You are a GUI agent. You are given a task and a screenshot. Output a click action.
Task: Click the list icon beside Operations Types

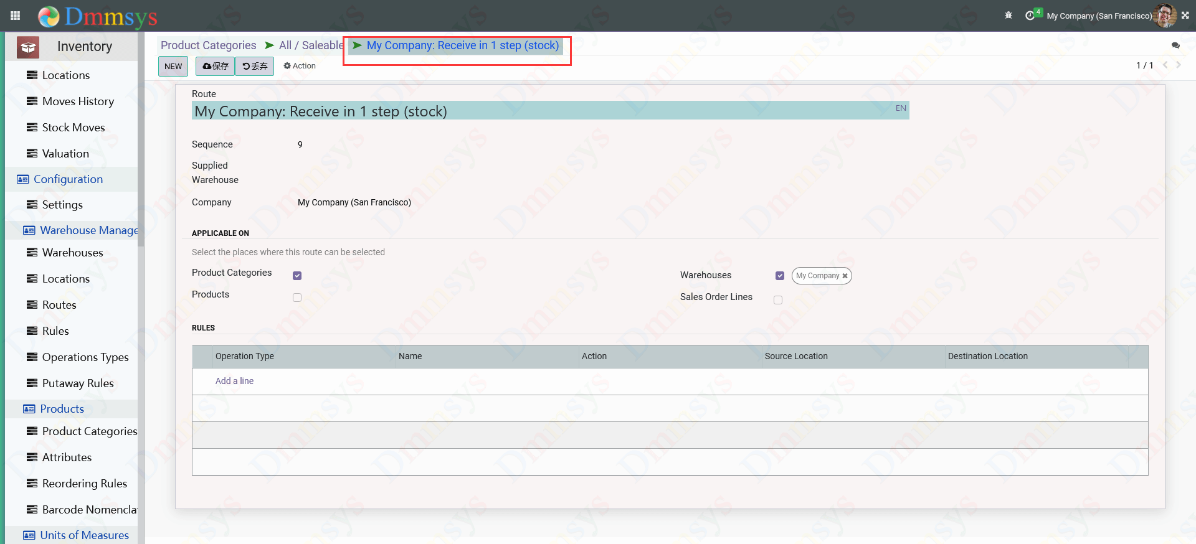tap(32, 357)
